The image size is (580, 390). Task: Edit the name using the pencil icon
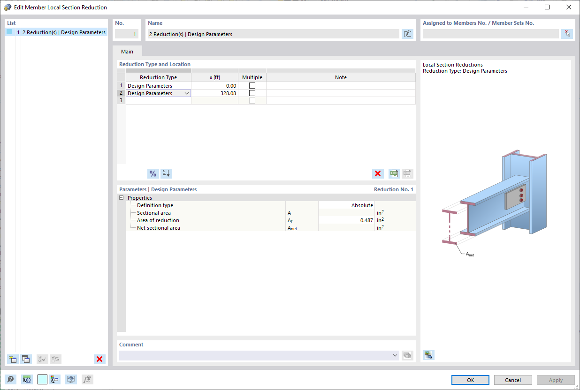pyautogui.click(x=407, y=33)
